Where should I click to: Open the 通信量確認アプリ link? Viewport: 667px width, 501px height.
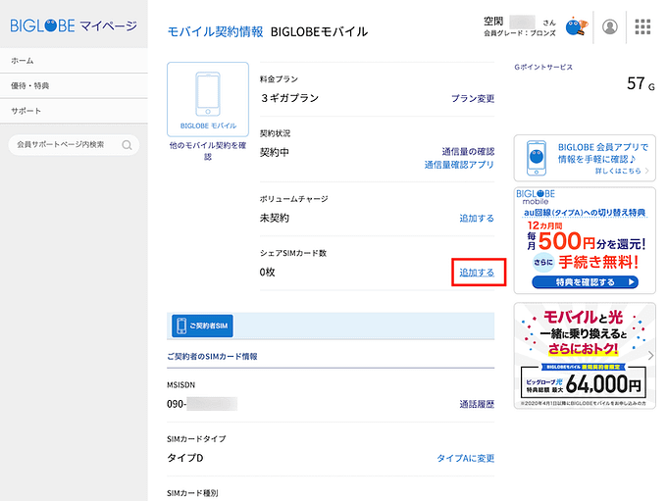click(x=459, y=166)
